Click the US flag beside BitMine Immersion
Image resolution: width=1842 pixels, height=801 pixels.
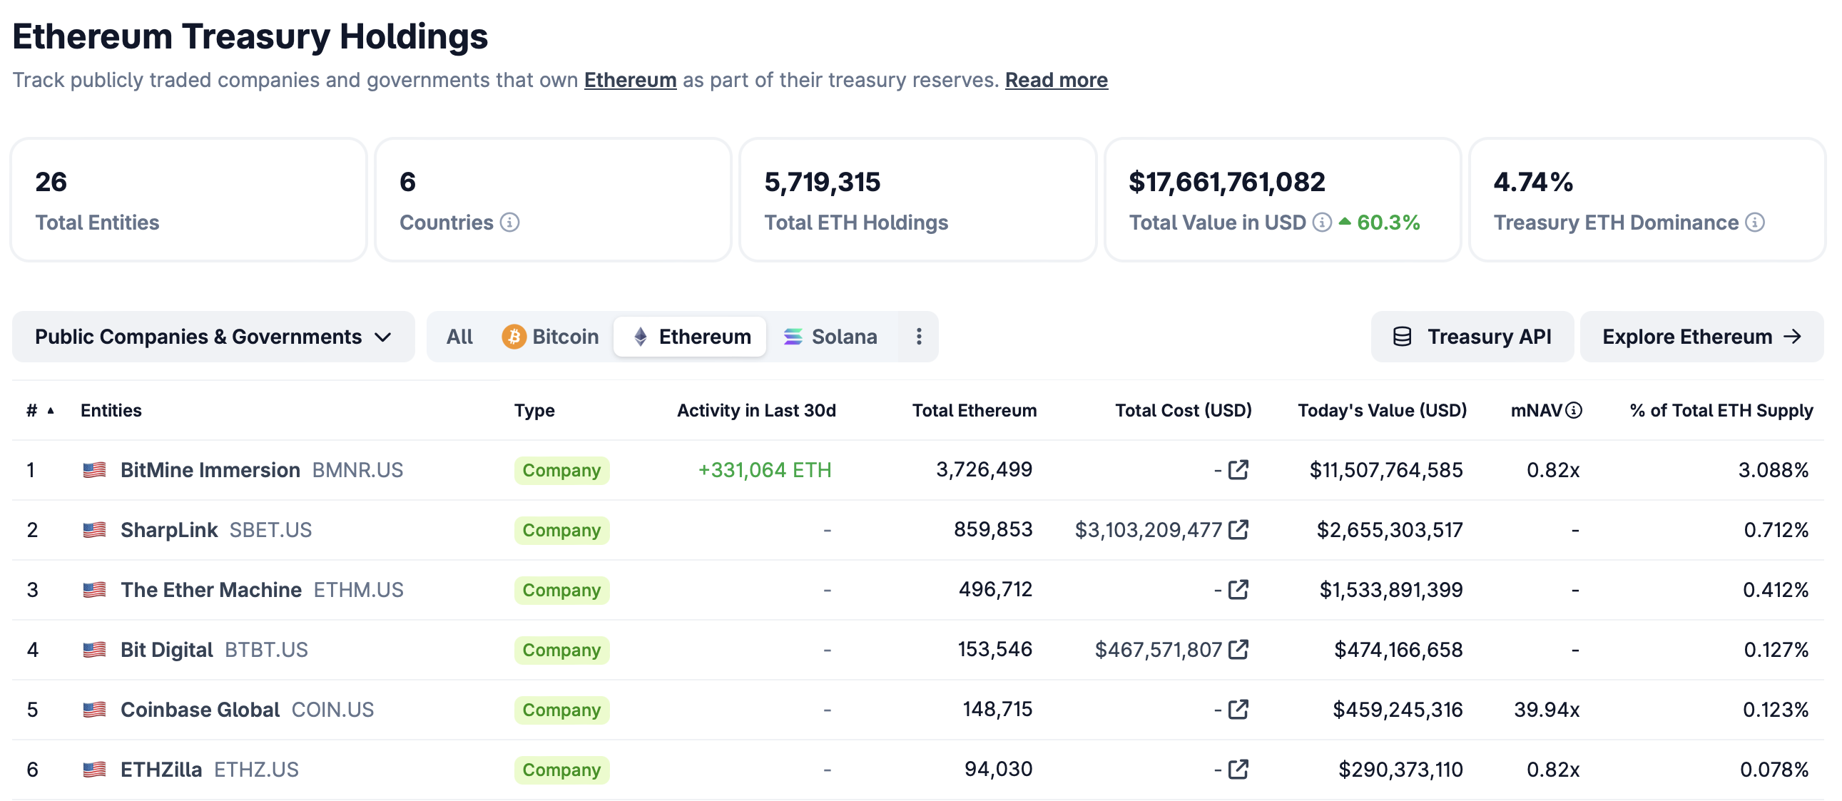click(x=93, y=470)
